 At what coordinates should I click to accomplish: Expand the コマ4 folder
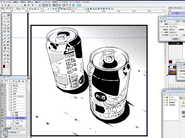(x=9, y=107)
